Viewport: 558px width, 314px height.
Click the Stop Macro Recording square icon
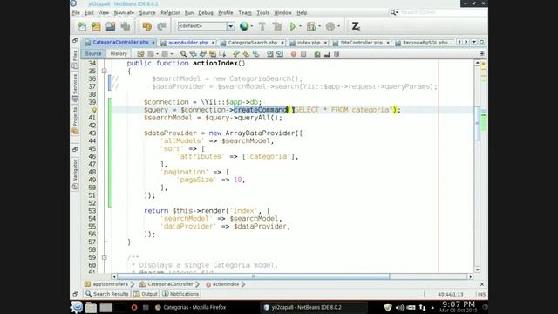pos(303,54)
